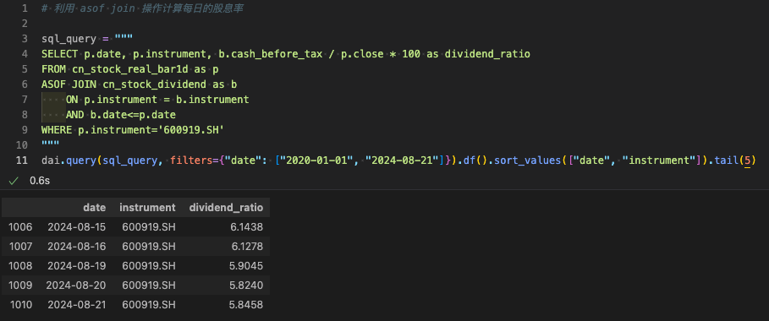The image size is (769, 321).
Task: Click line number 11 in gutter
Action: tap(22, 160)
